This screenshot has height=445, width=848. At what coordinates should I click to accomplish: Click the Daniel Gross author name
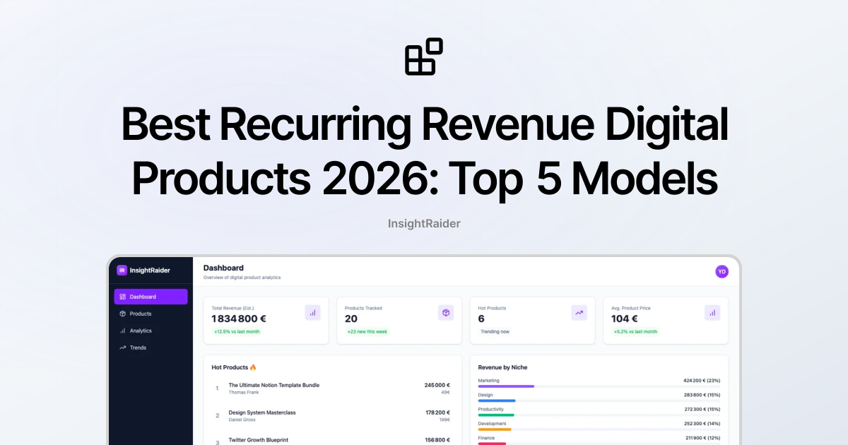[242, 420]
